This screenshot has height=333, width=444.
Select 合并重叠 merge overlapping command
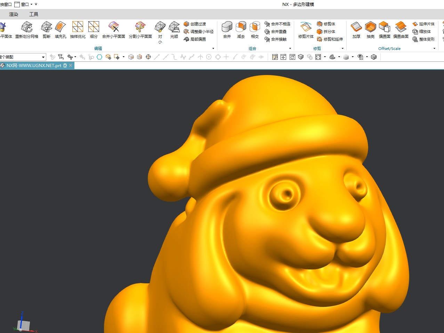276,32
